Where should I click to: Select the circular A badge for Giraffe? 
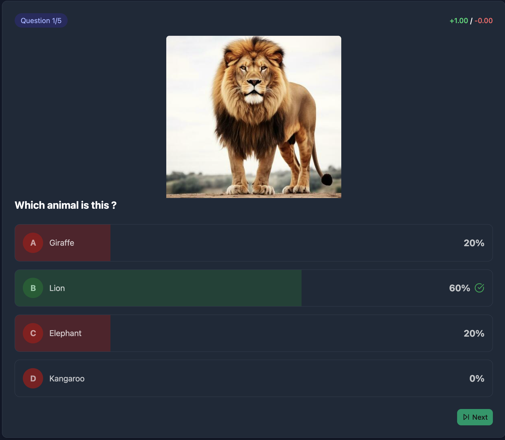(33, 243)
